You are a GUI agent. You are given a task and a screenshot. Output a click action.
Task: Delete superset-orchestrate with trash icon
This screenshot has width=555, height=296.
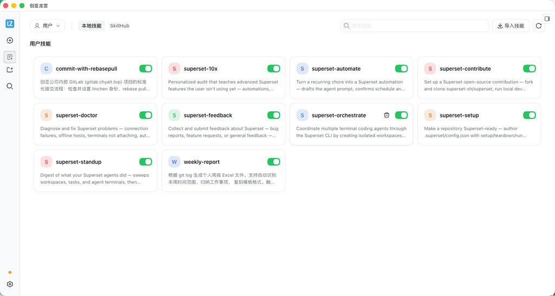[x=386, y=115]
